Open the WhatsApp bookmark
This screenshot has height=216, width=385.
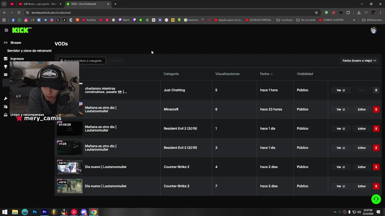coord(20,20)
